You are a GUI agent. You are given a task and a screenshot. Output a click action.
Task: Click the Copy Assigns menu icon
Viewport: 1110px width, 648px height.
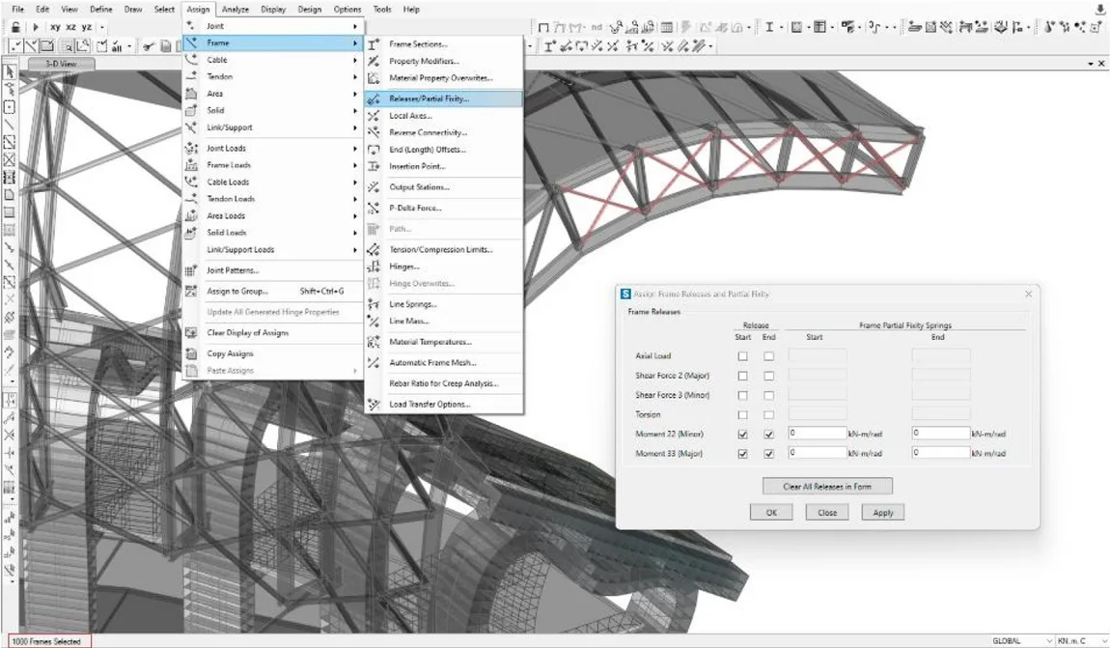(x=191, y=353)
